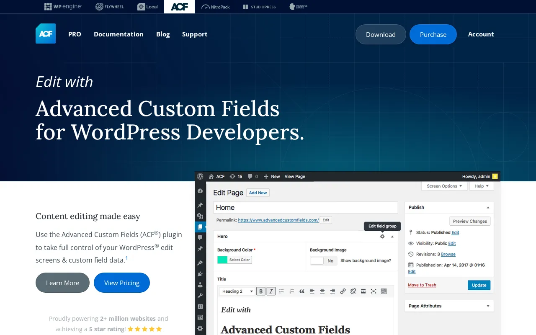Insert a numbered list in the editor
Screen dimensions: 536x335
[291, 291]
